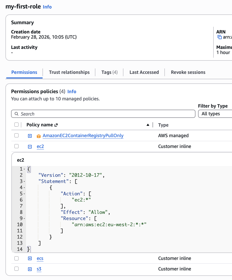Click the external link icon beside Policy name
Screen dimensions: 232x280
click(x=56, y=125)
